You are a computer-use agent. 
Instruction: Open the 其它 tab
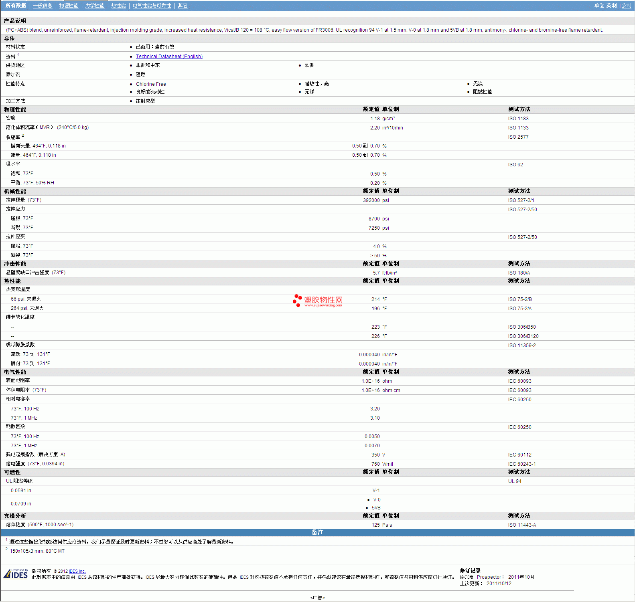coord(183,6)
